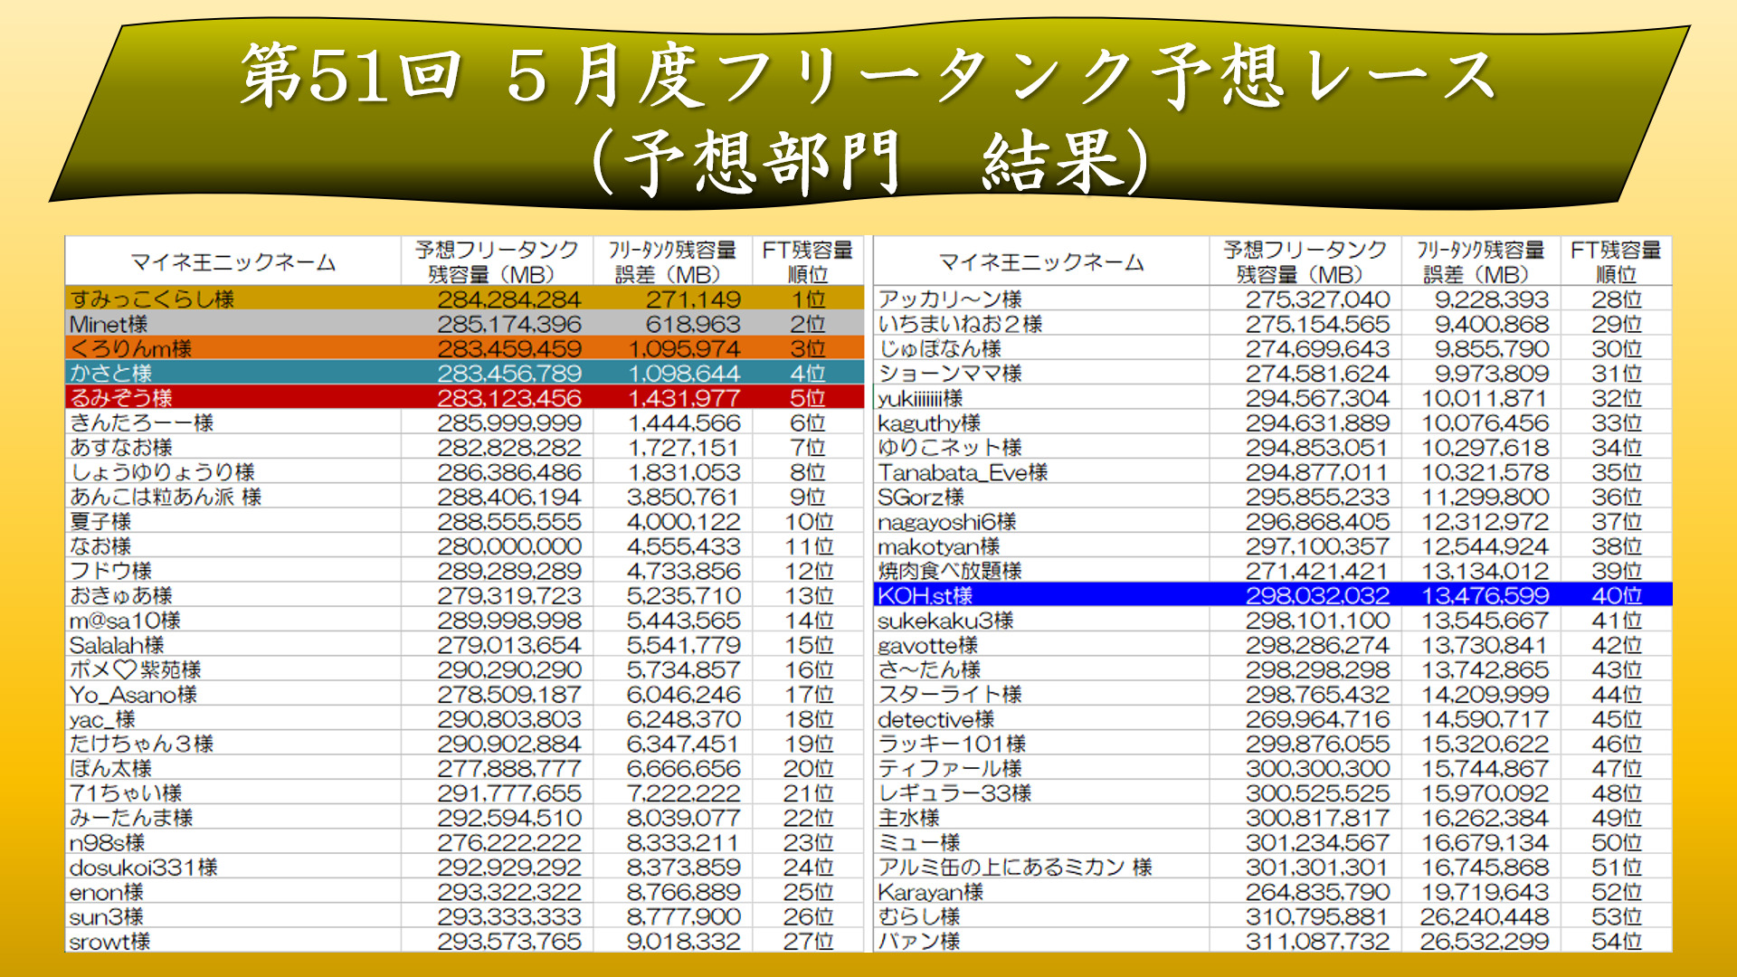Click the left マイネ王ニックネーム column header

233,262
